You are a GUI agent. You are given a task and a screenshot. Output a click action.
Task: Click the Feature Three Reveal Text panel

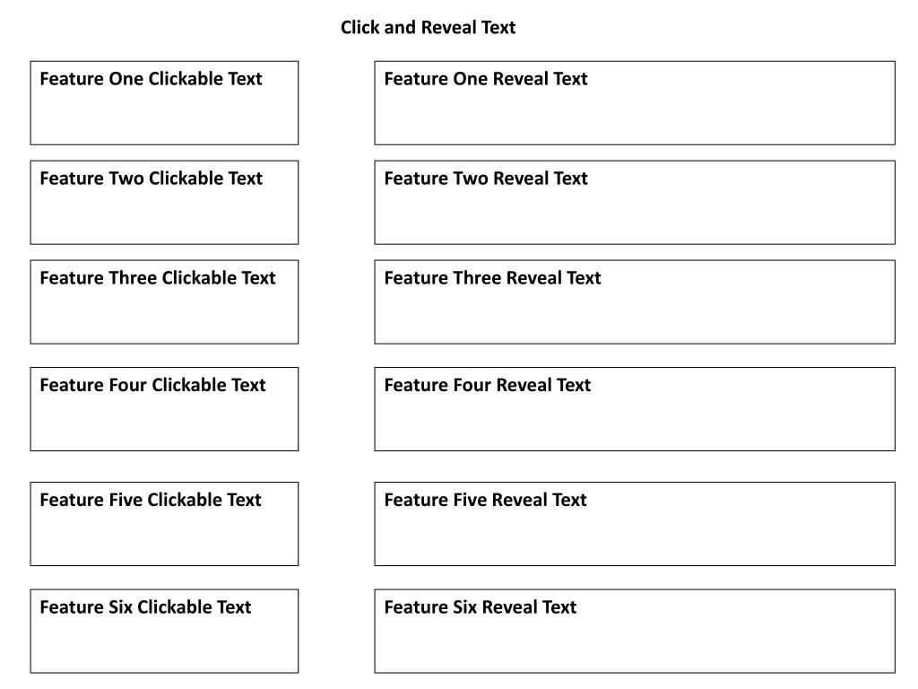point(635,302)
